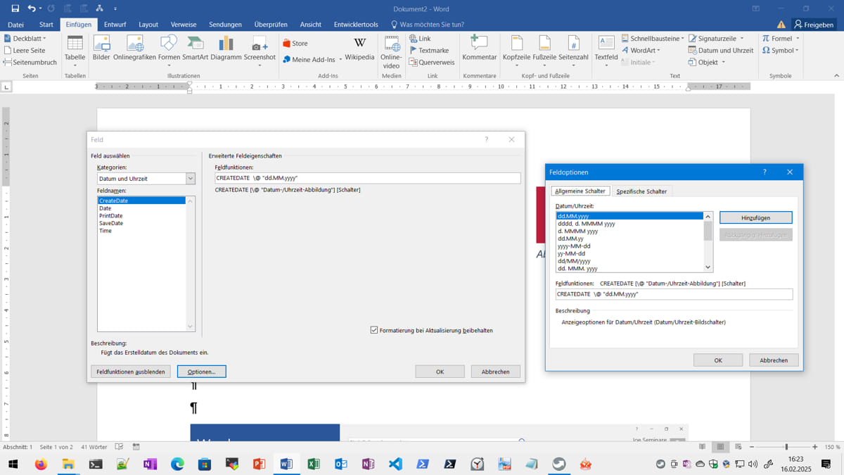
Task: Open Firefox from the taskbar
Action: [41, 464]
